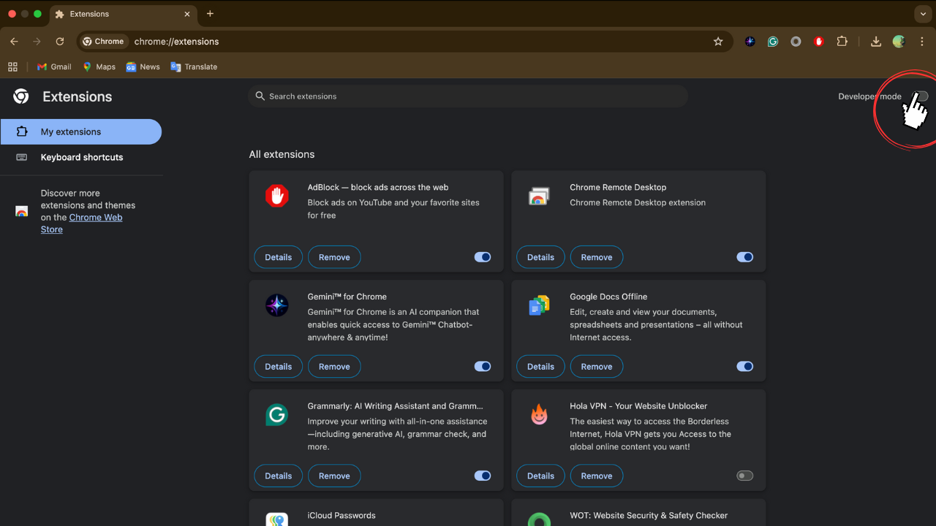This screenshot has height=526, width=936.
Task: Click the browser profile avatar
Action: click(898, 42)
